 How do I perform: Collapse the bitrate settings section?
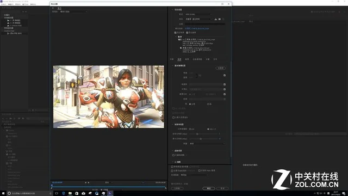coord(173,125)
